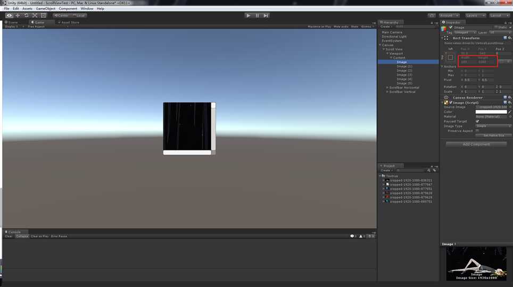Expand Scrollbar Vertical in Hierarchy
The width and height of the screenshot is (513, 287).
pyautogui.click(x=387, y=92)
